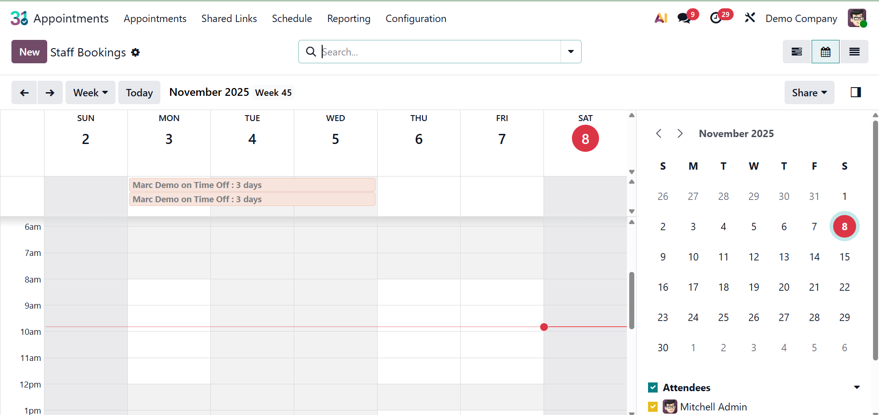The height and width of the screenshot is (415, 879).
Task: Open search options dropdown arrow
Action: pos(571,52)
